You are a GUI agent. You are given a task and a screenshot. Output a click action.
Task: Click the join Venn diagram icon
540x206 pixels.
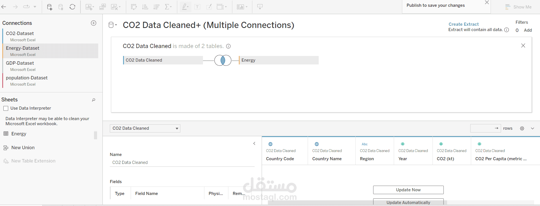223,60
